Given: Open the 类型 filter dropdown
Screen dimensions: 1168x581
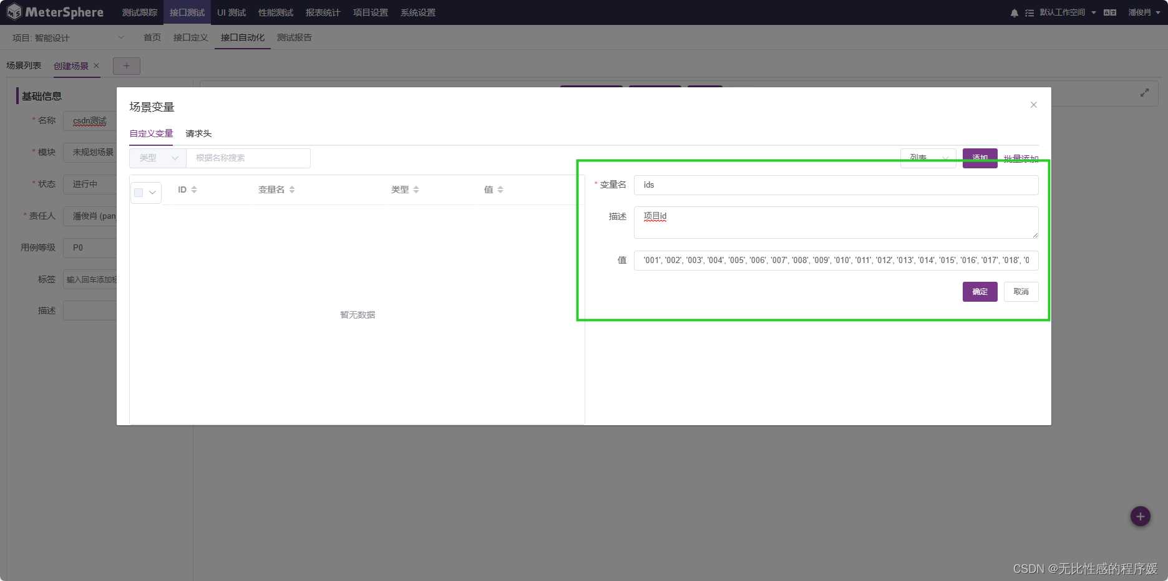Looking at the screenshot, I should (158, 158).
